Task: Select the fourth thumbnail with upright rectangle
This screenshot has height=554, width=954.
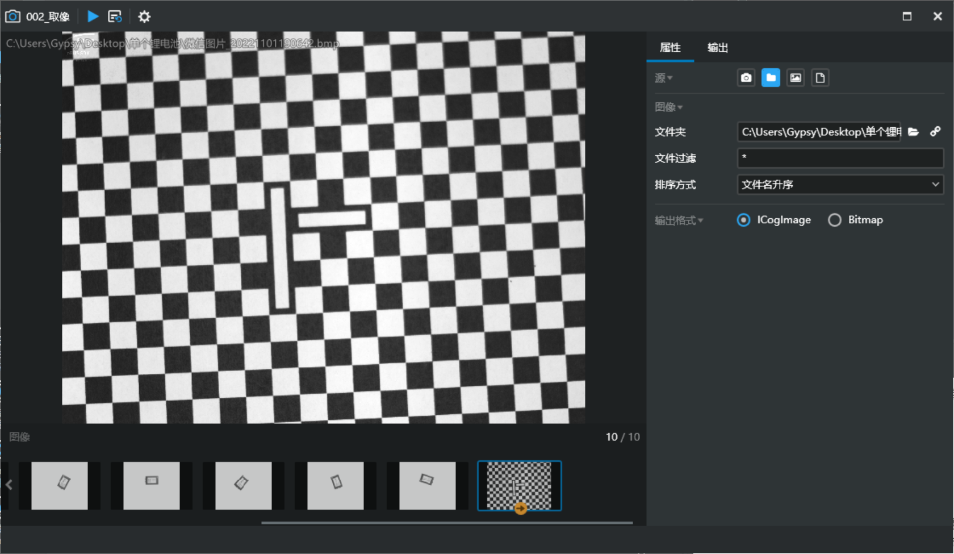Action: click(x=336, y=486)
